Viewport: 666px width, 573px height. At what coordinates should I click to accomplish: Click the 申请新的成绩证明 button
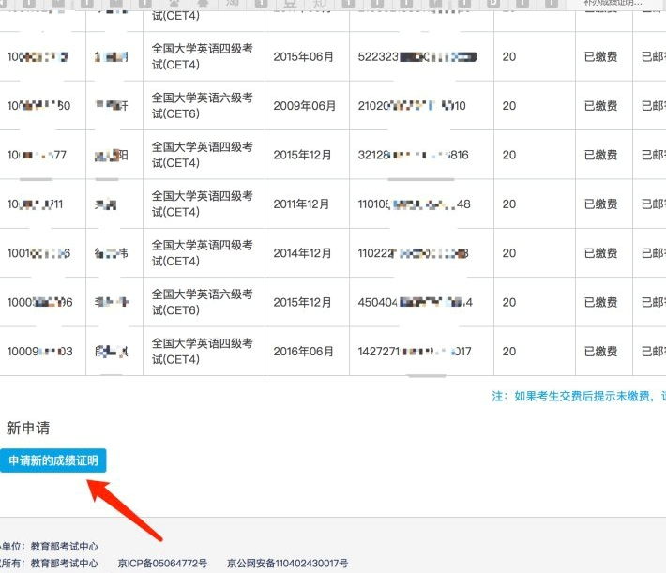click(53, 460)
